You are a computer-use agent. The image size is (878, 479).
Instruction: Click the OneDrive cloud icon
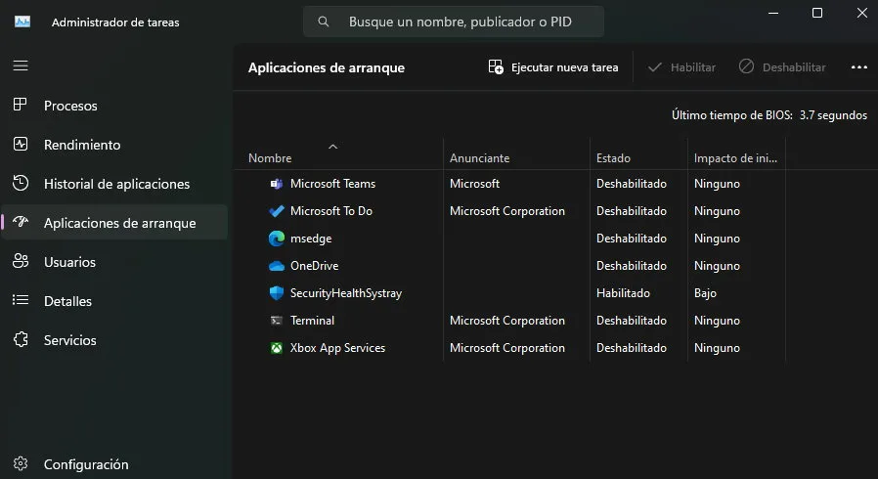pos(277,266)
